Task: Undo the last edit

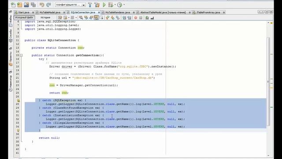Action: (x=42, y=5)
